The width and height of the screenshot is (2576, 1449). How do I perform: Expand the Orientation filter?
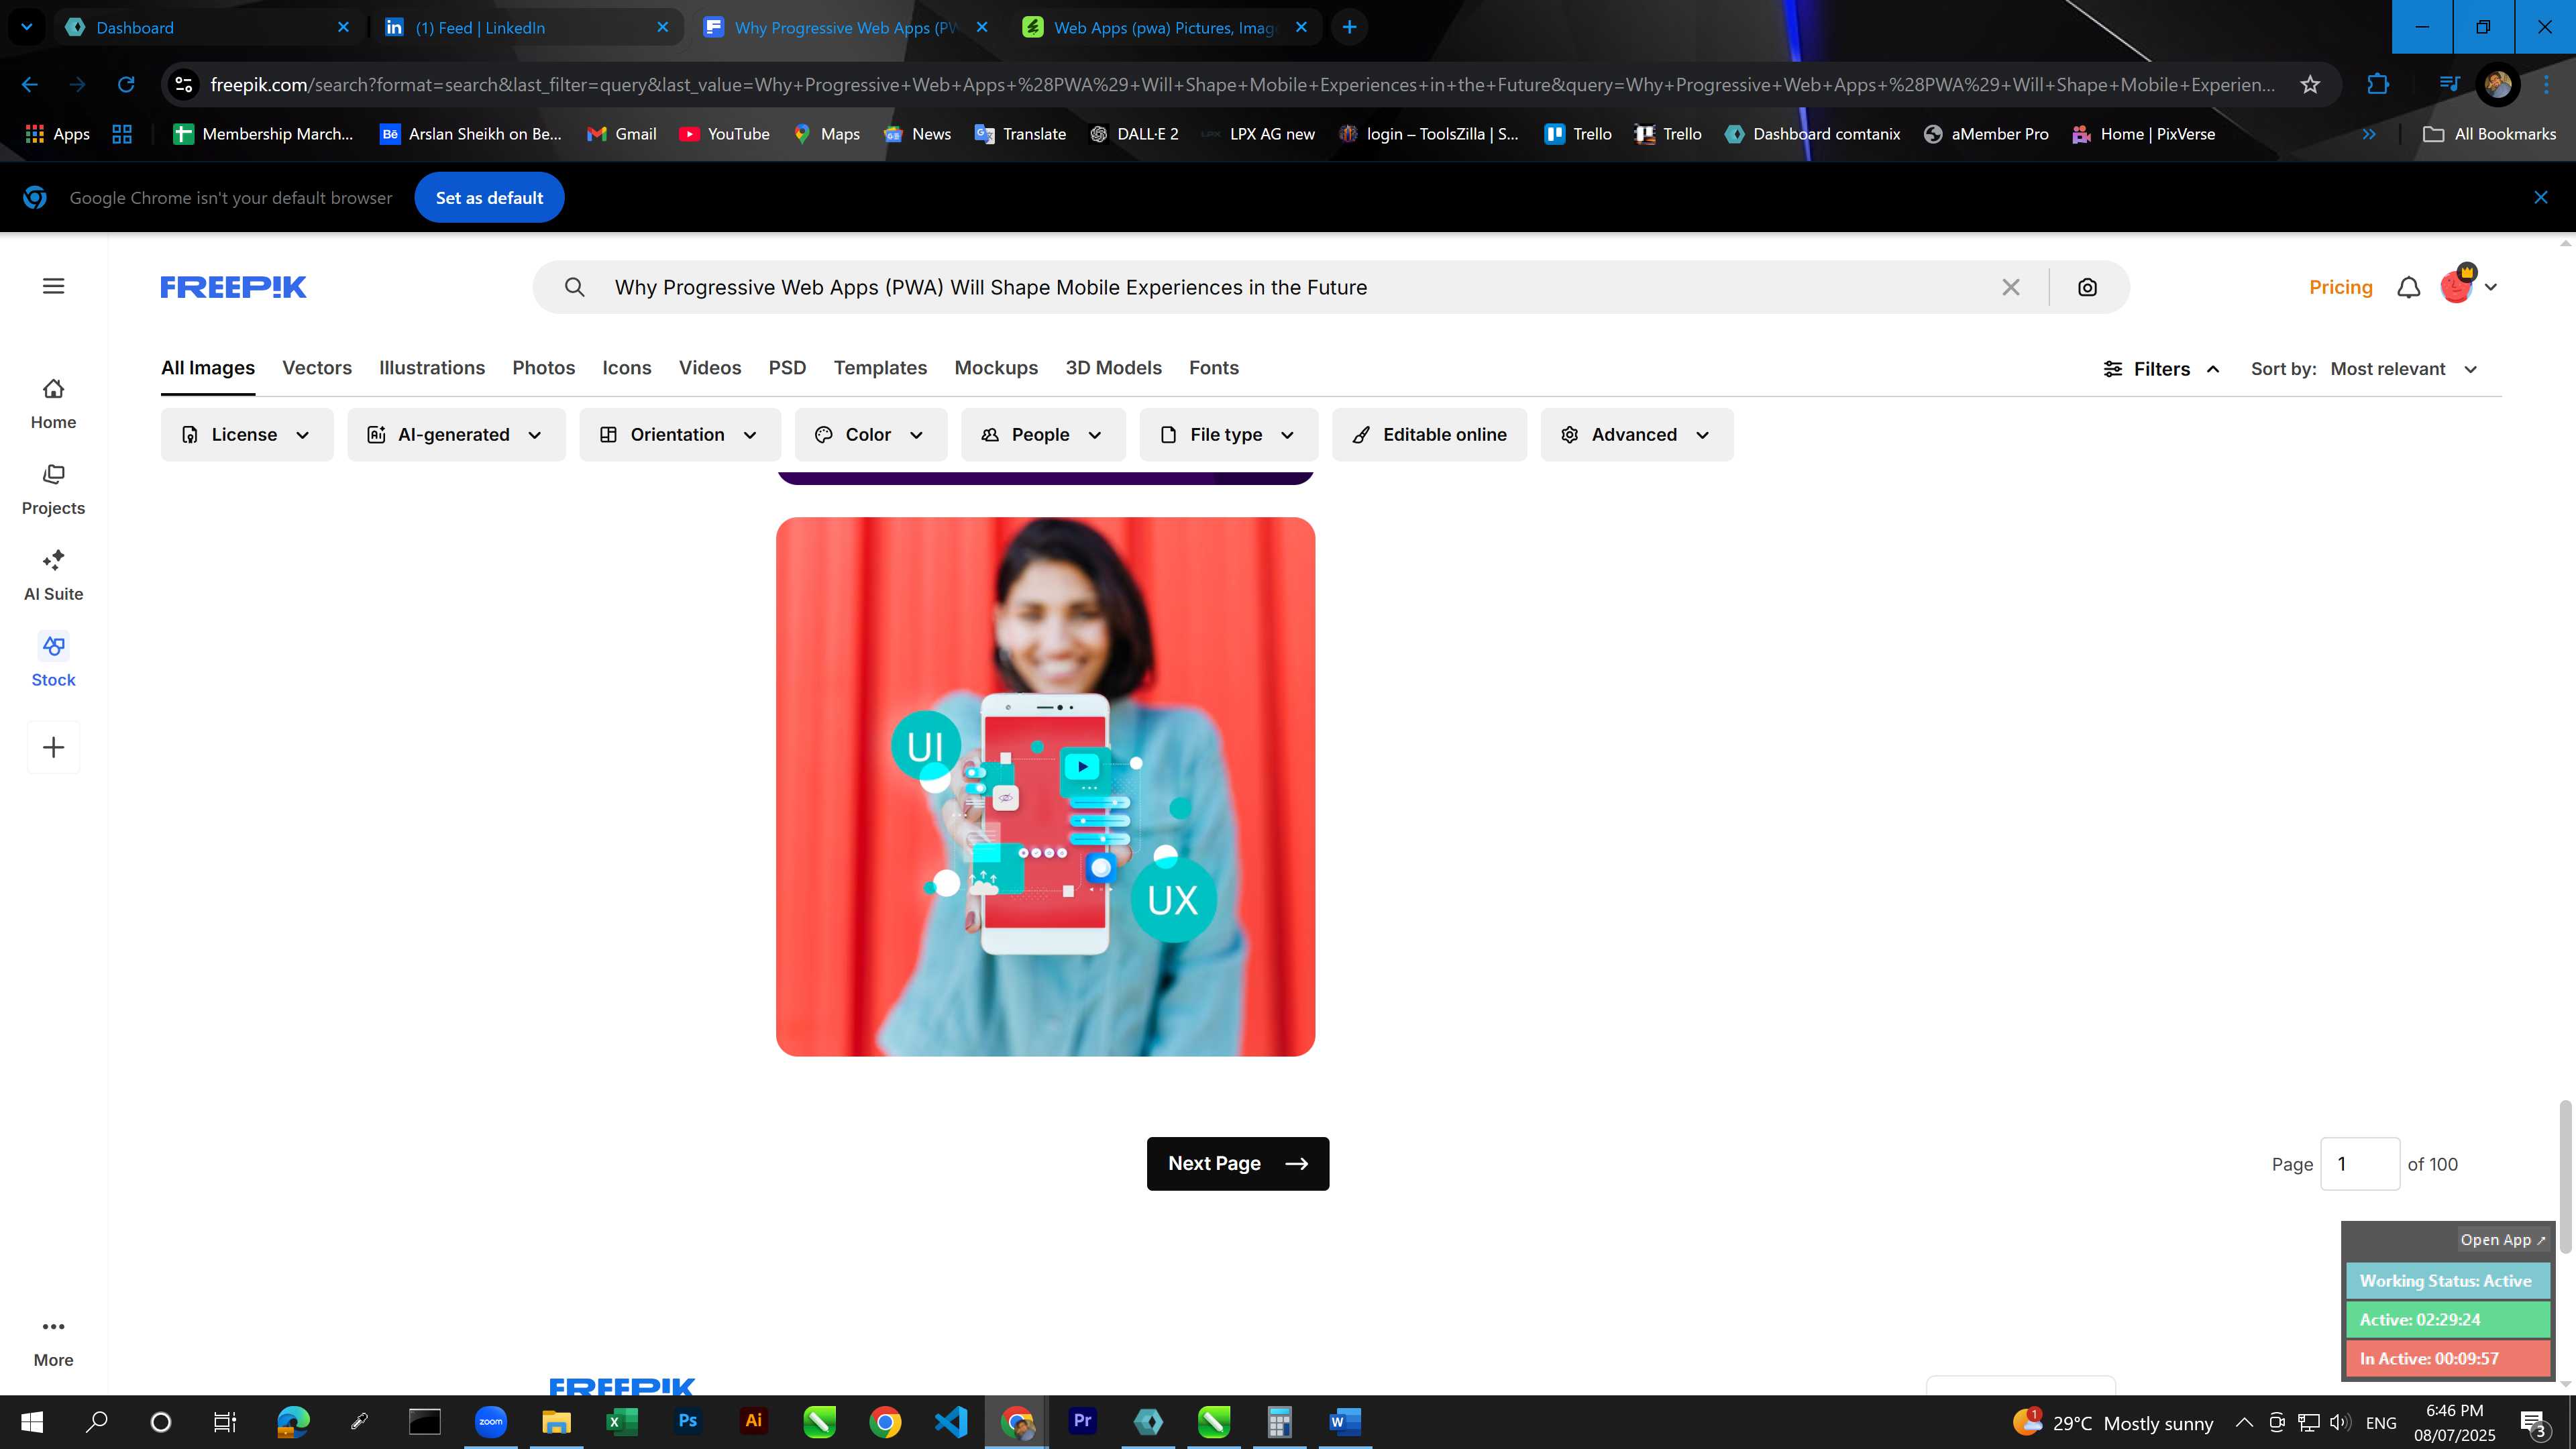click(x=680, y=435)
